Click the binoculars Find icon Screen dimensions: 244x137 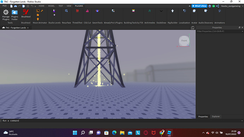click(16, 6)
